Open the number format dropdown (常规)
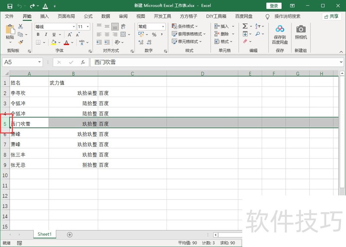 [163, 27]
